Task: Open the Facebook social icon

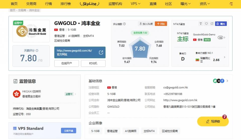Action: pyautogui.click(x=222, y=81)
